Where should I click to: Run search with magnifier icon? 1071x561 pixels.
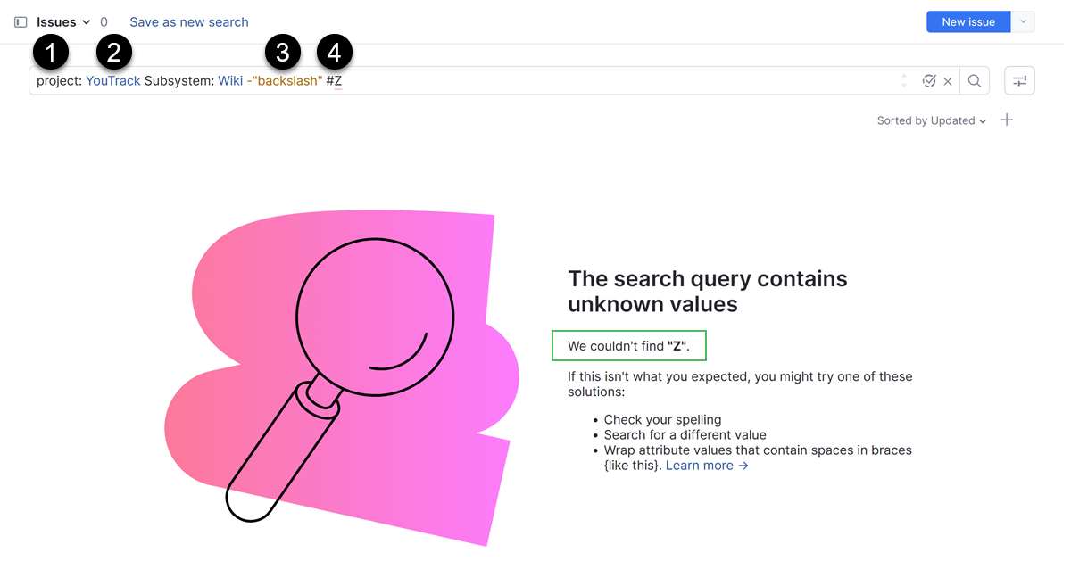[x=975, y=81]
